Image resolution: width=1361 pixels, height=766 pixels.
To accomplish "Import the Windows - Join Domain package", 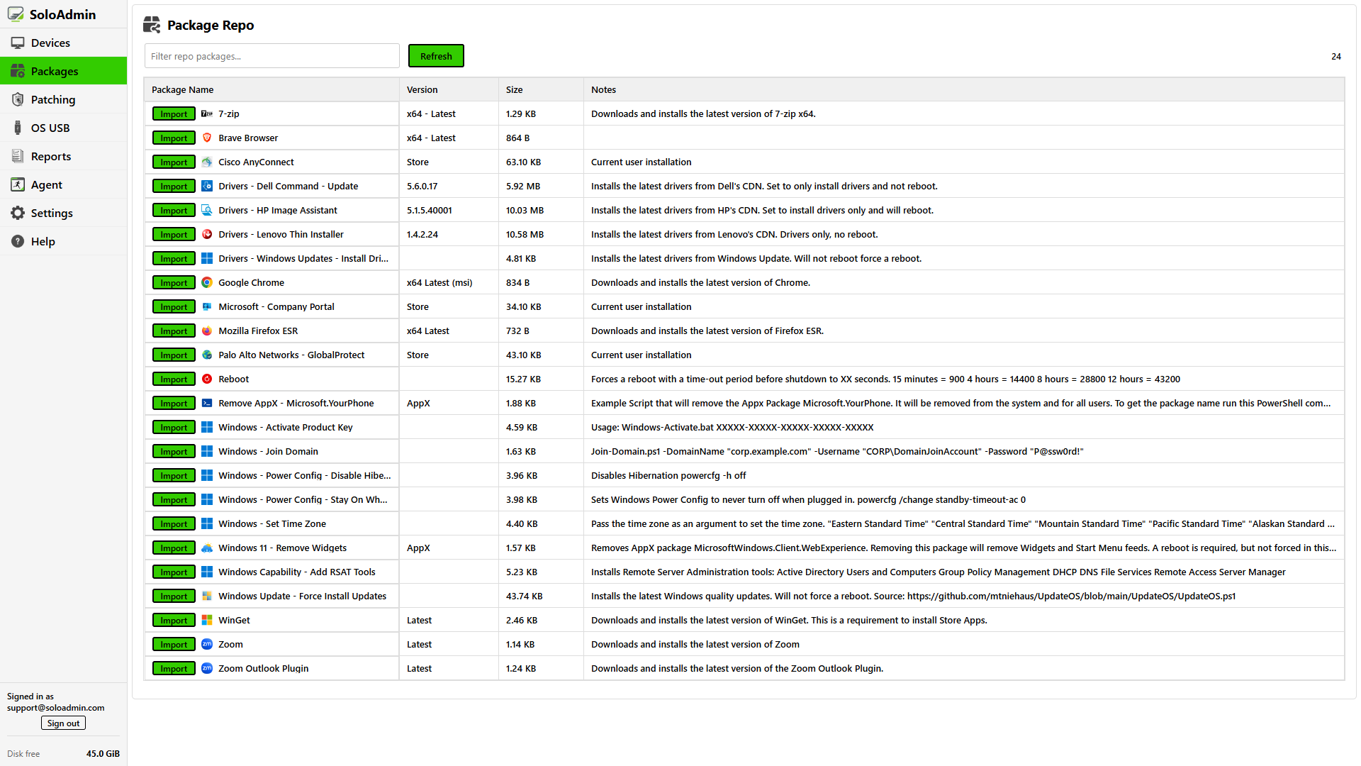I will pyautogui.click(x=174, y=451).
